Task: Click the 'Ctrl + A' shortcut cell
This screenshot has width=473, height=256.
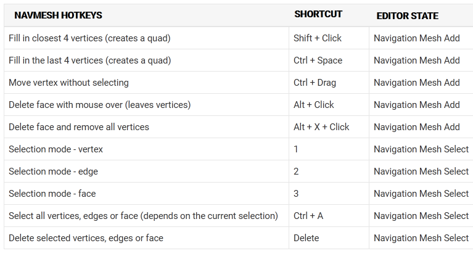Action: tap(308, 216)
